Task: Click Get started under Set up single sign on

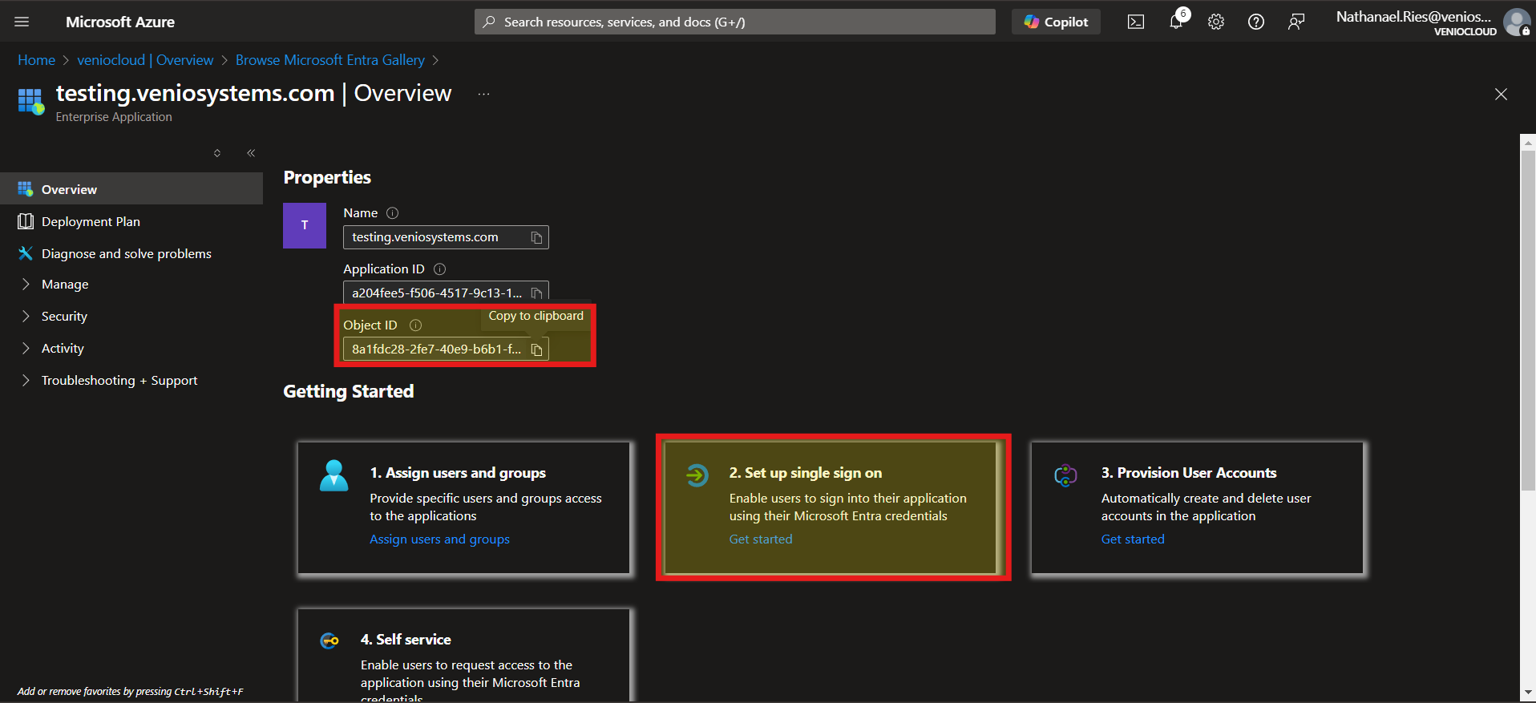Action: (x=761, y=539)
